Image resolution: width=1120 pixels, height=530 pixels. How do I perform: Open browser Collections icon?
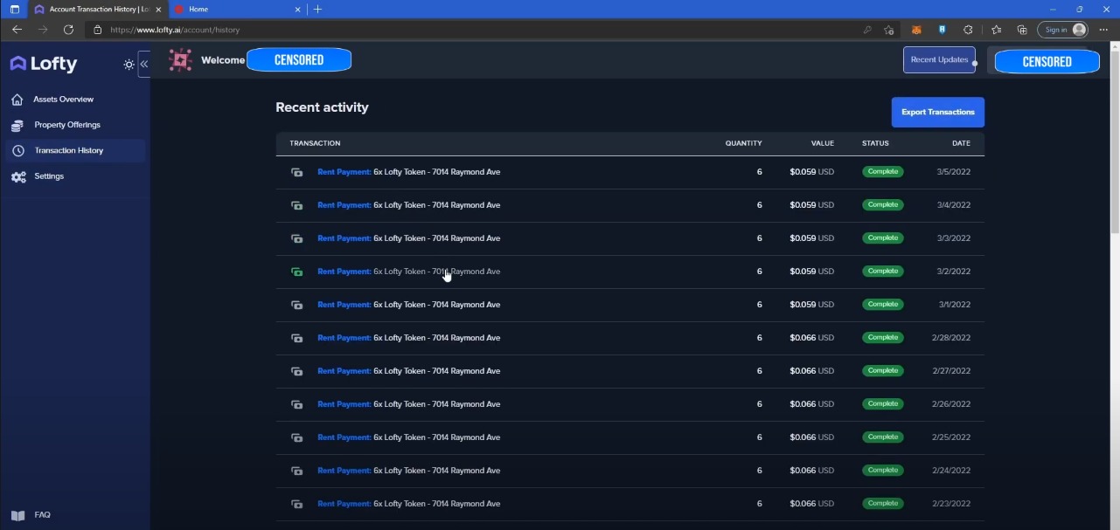[x=1022, y=30]
